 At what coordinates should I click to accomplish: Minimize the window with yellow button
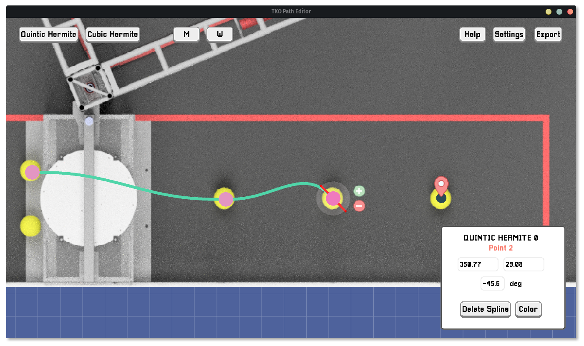pos(549,12)
